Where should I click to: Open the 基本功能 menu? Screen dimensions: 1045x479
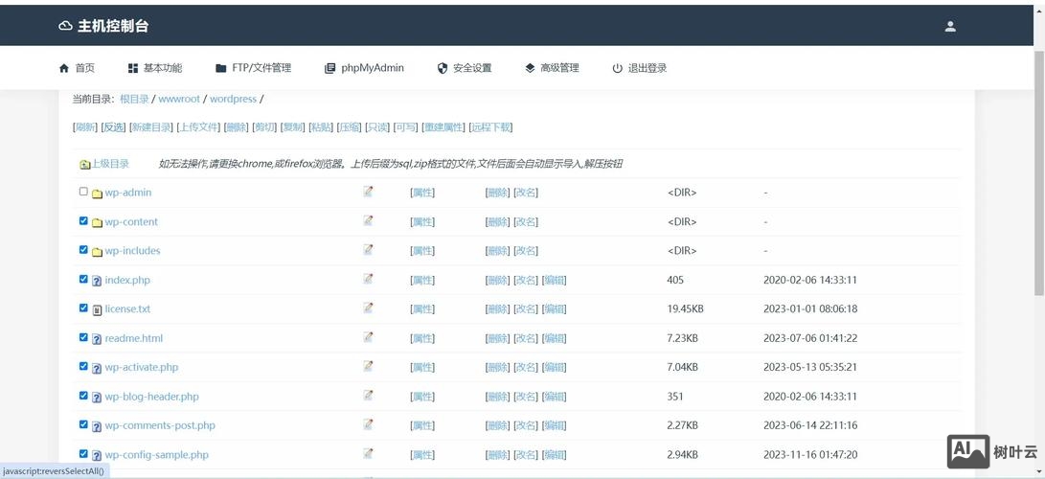(x=154, y=68)
